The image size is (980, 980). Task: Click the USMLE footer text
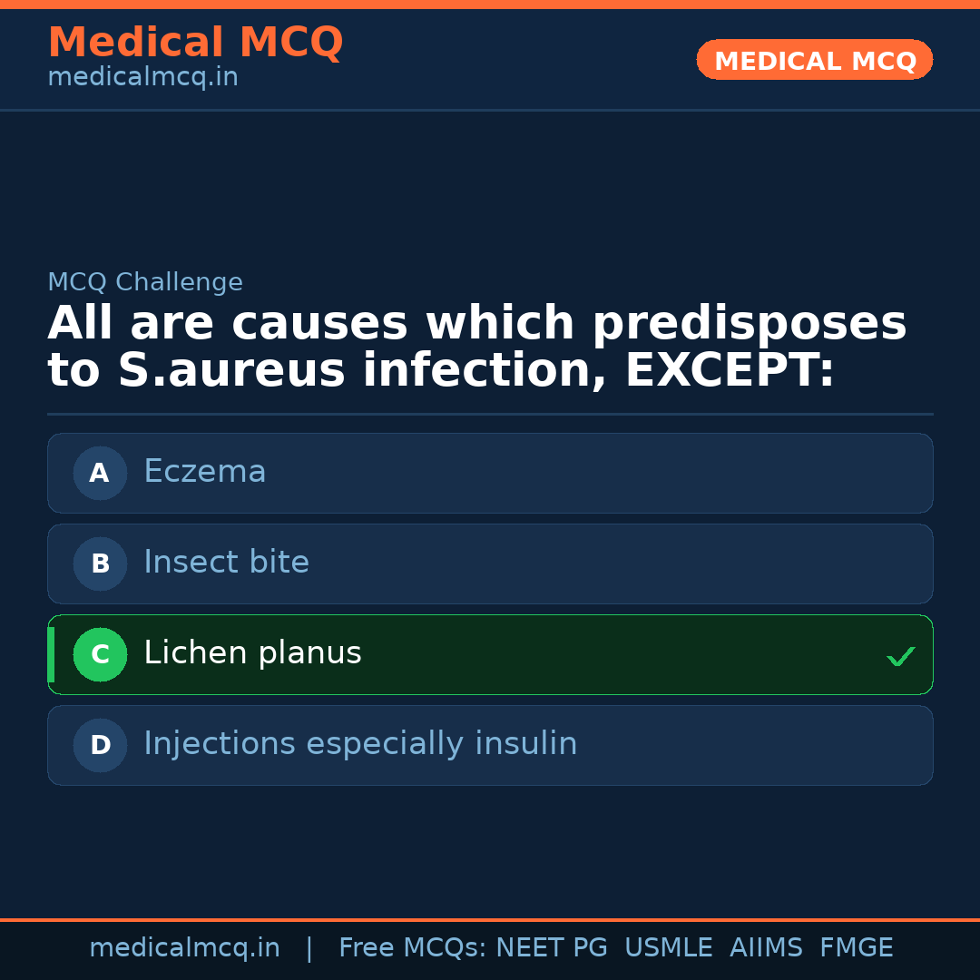(668, 948)
